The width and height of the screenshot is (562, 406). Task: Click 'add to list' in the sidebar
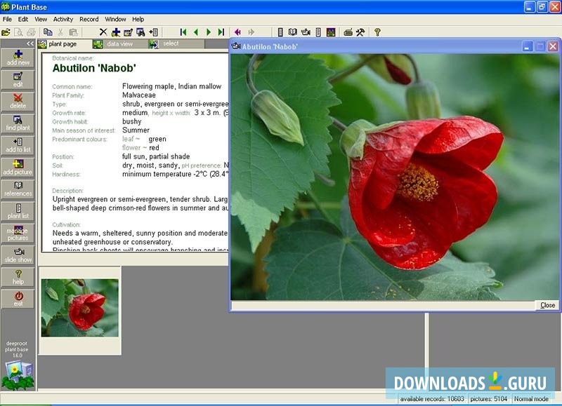pos(18,144)
